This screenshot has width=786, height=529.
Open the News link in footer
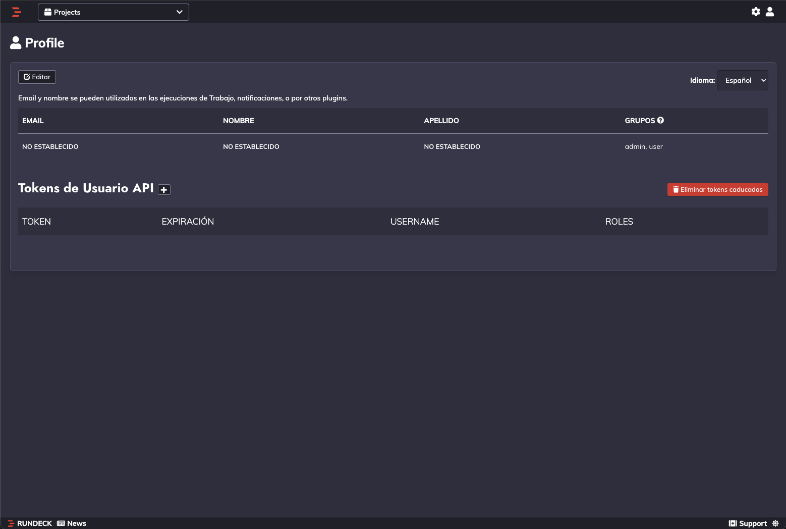72,523
